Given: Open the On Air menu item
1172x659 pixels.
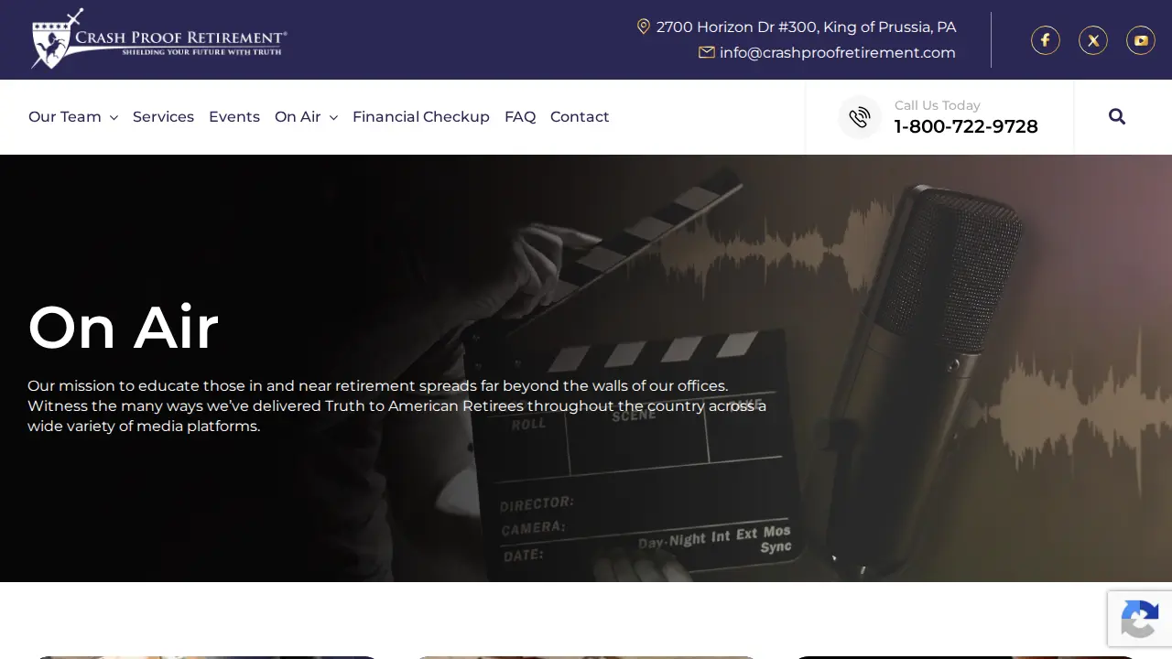Looking at the screenshot, I should point(298,116).
